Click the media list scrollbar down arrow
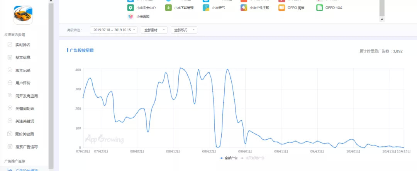Screen dimensions: 417x171 [382, 19]
